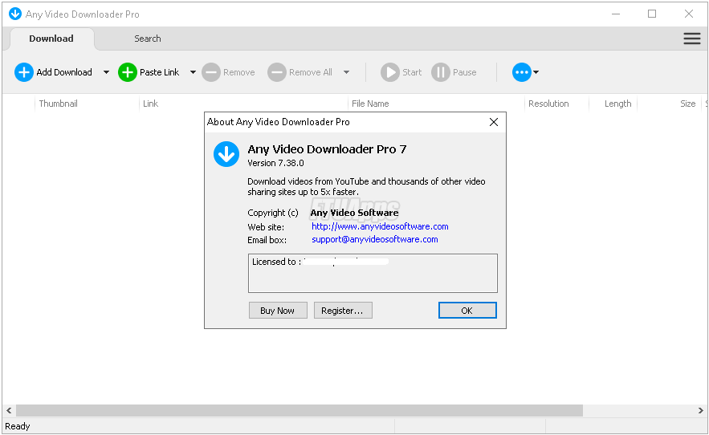Expand the arrow beside the ellipsis button

[x=536, y=72]
